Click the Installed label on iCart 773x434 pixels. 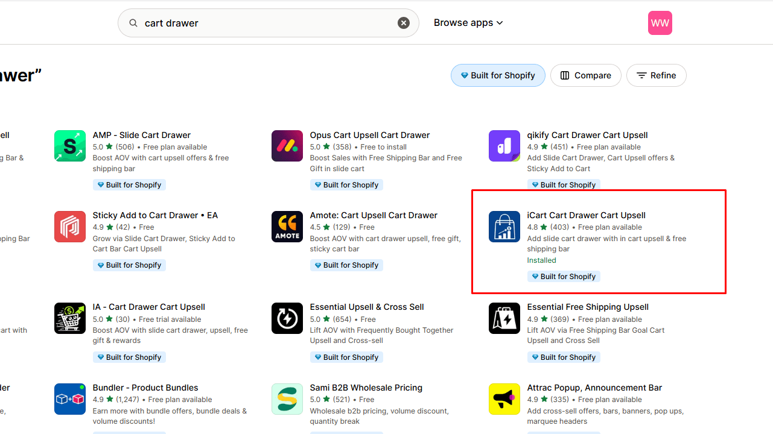click(542, 260)
